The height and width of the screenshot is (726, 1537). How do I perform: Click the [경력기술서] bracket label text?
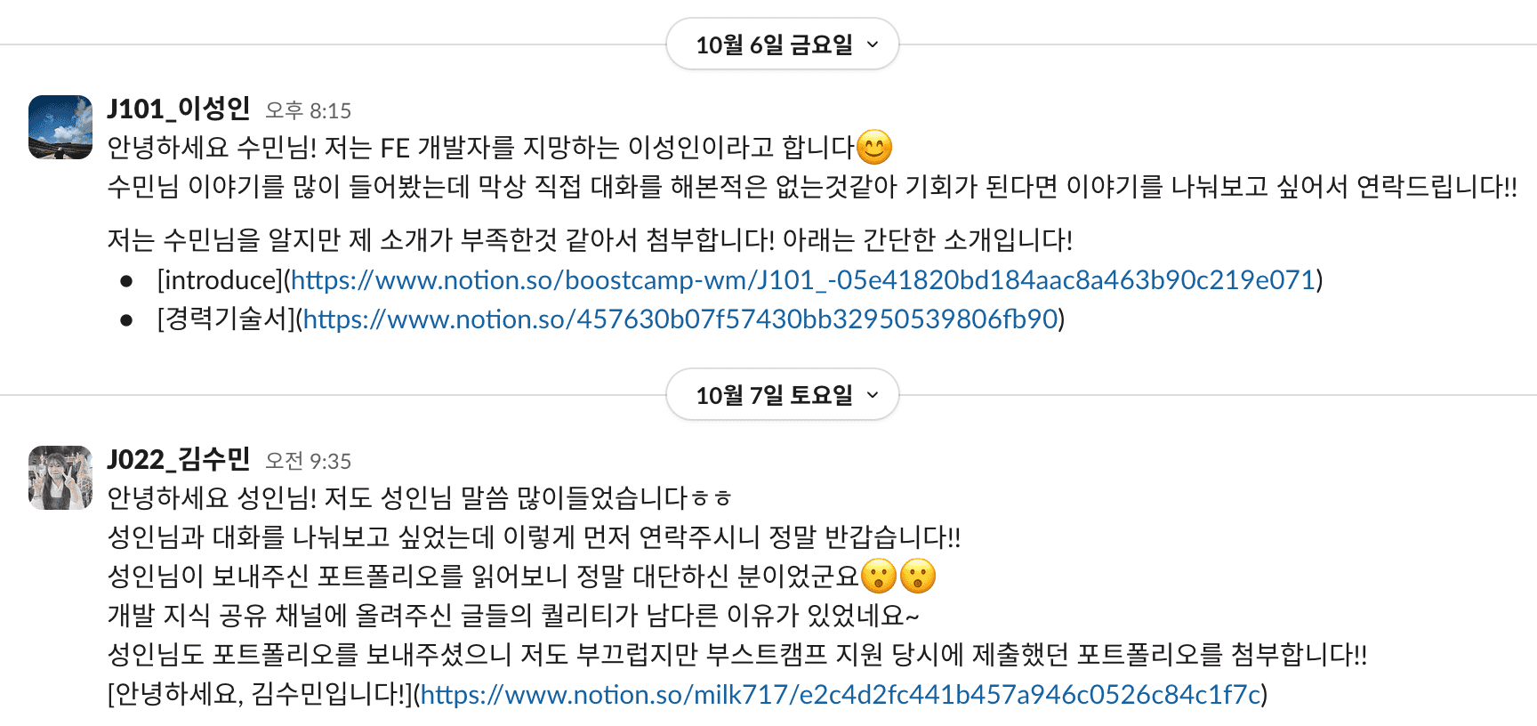(x=226, y=319)
